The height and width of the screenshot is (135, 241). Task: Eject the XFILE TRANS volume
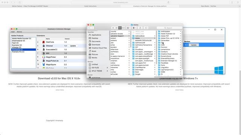tap(107, 71)
